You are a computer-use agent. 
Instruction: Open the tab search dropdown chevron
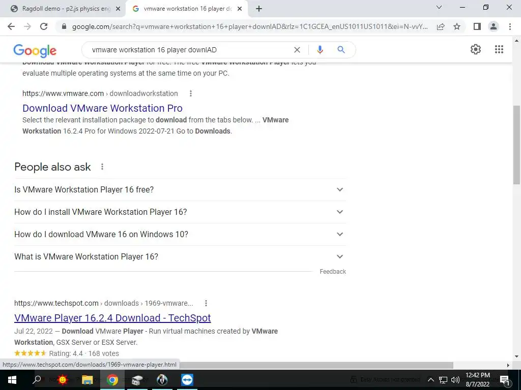click(439, 7)
